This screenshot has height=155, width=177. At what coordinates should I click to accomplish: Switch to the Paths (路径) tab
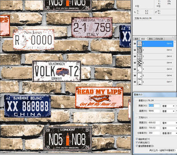(x=151, y=39)
